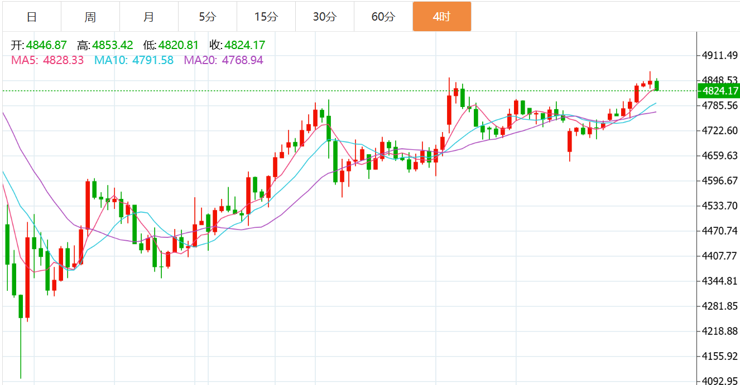The width and height of the screenshot is (740, 385).
Task: Click the MA20 legend value 4768.94
Action: tap(243, 60)
